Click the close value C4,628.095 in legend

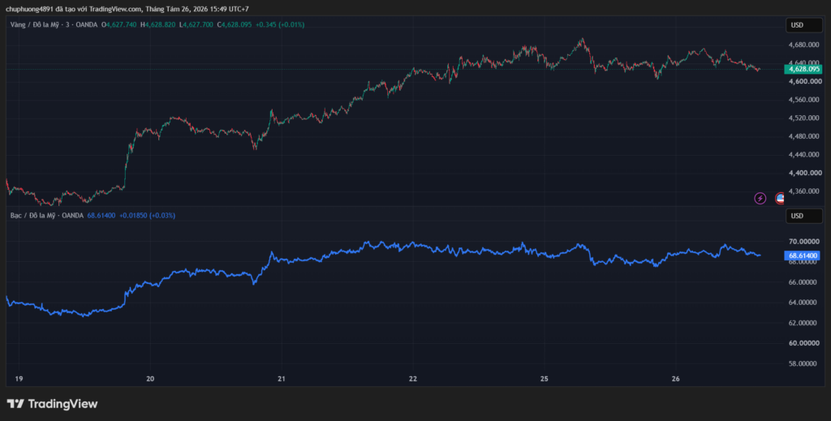tap(235, 25)
